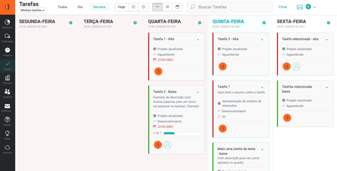Open Chamados in the sidebar
The width and height of the screenshot is (337, 171).
click(x=7, y=37)
